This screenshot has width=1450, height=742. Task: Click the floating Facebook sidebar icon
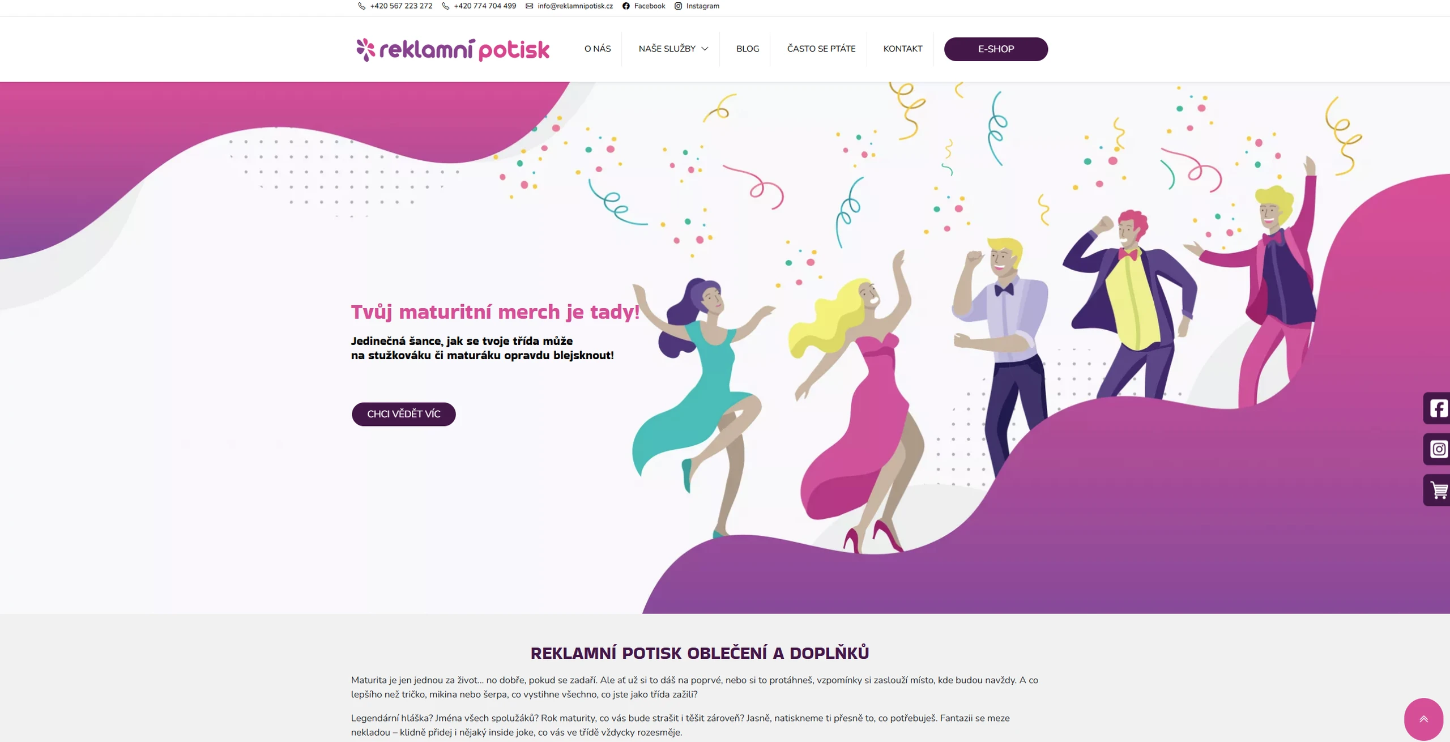pyautogui.click(x=1437, y=408)
